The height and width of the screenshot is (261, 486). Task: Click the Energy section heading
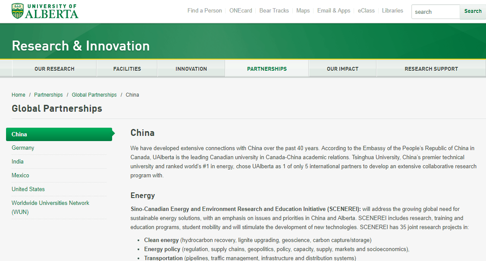click(143, 195)
